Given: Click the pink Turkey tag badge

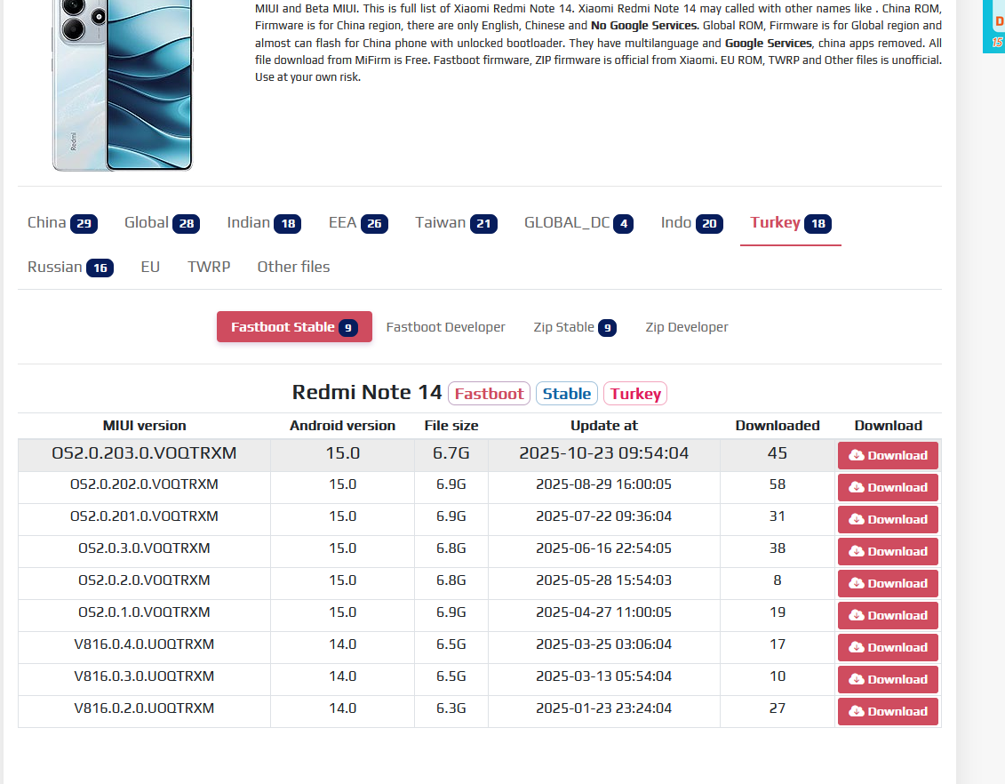Looking at the screenshot, I should (x=635, y=394).
